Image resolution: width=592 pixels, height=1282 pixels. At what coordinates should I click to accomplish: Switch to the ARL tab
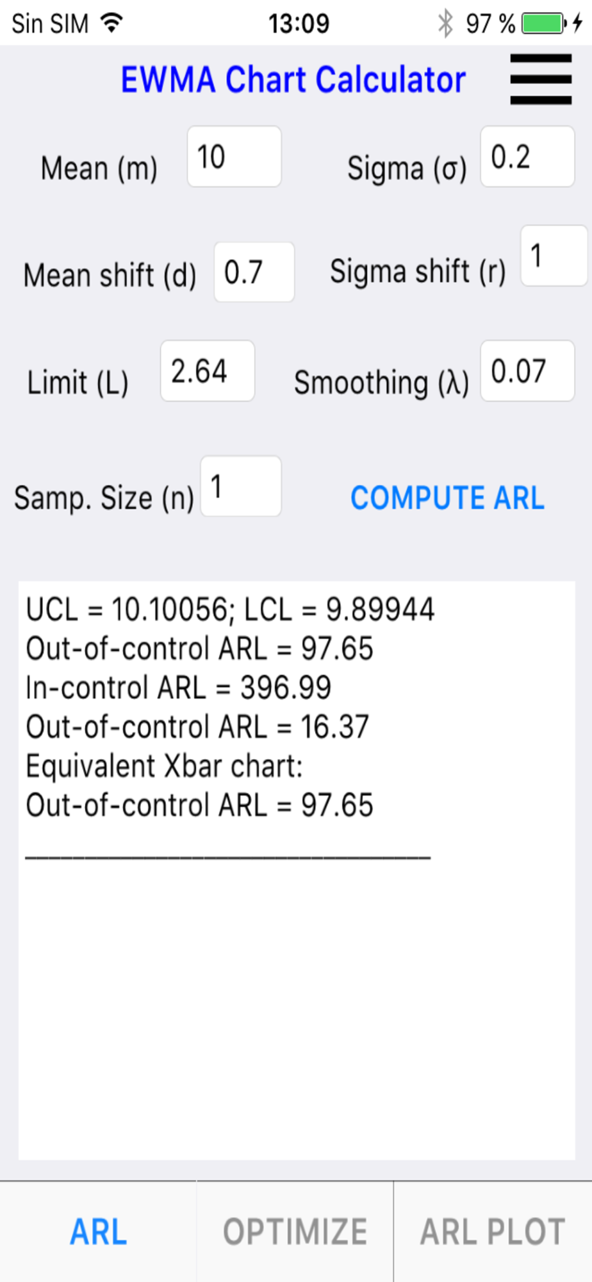[98, 1231]
